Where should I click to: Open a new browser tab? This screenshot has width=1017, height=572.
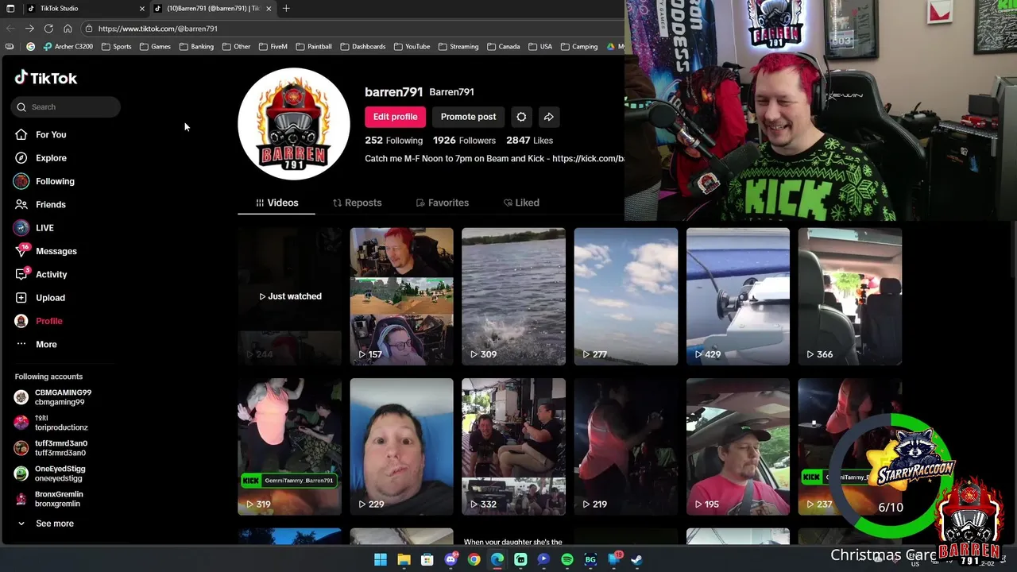(286, 9)
